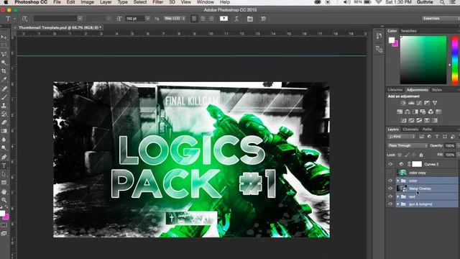Add a Vibrance adjustment

tap(435, 103)
